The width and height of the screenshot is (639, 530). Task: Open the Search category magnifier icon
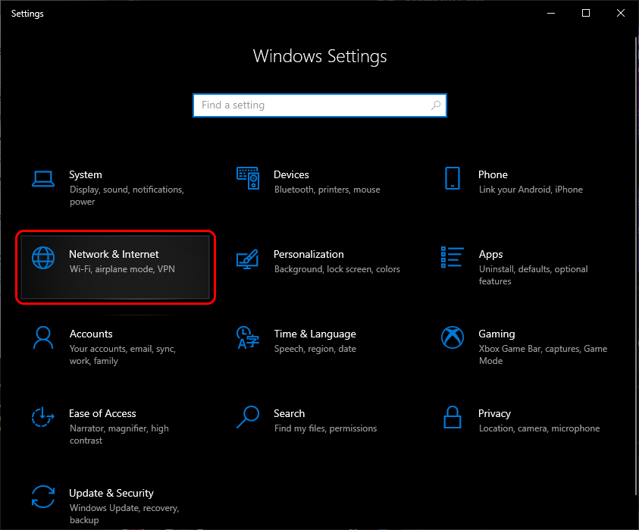click(x=248, y=417)
